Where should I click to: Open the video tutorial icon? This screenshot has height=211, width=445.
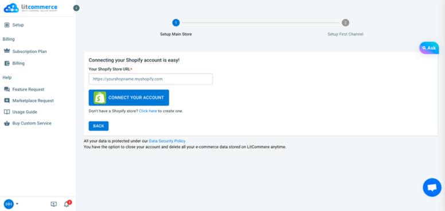(x=54, y=204)
